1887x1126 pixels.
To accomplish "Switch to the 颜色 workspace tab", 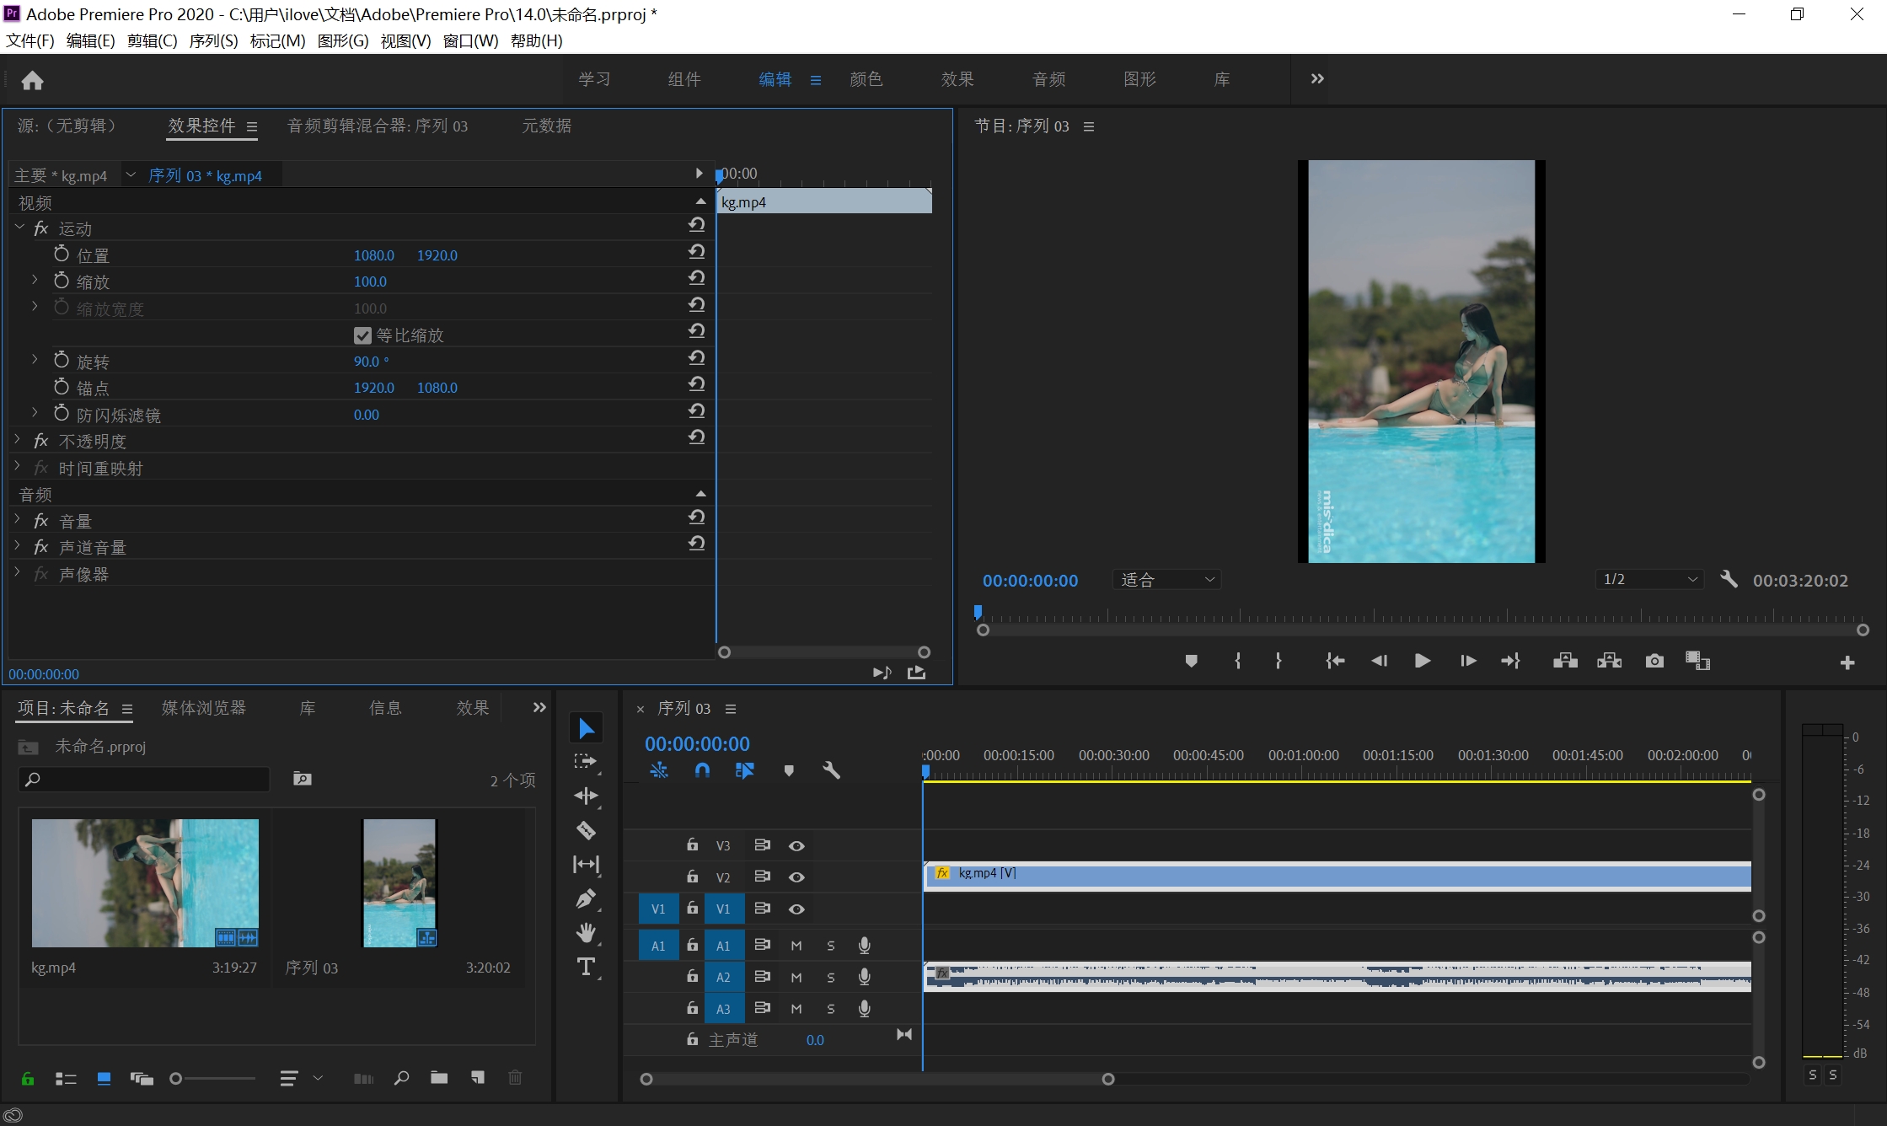I will 866,79.
